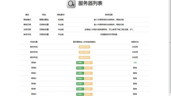Click the 特性 column header
This screenshot has height=96, width=171.
(44, 15)
